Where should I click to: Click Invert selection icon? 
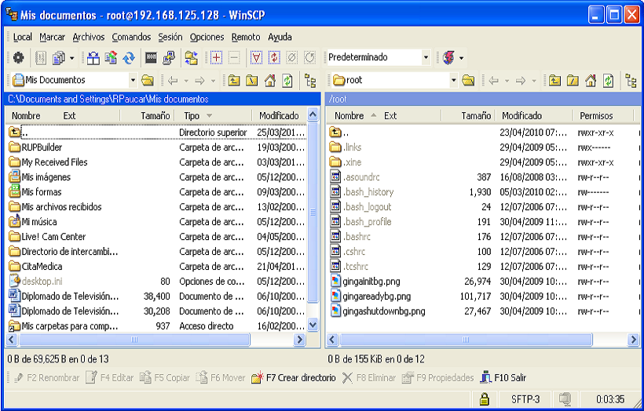pyautogui.click(x=274, y=58)
